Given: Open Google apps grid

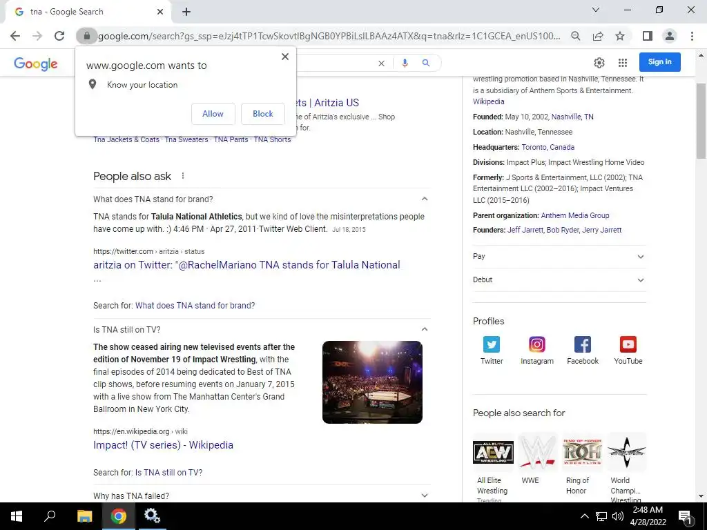Looking at the screenshot, I should (623, 63).
